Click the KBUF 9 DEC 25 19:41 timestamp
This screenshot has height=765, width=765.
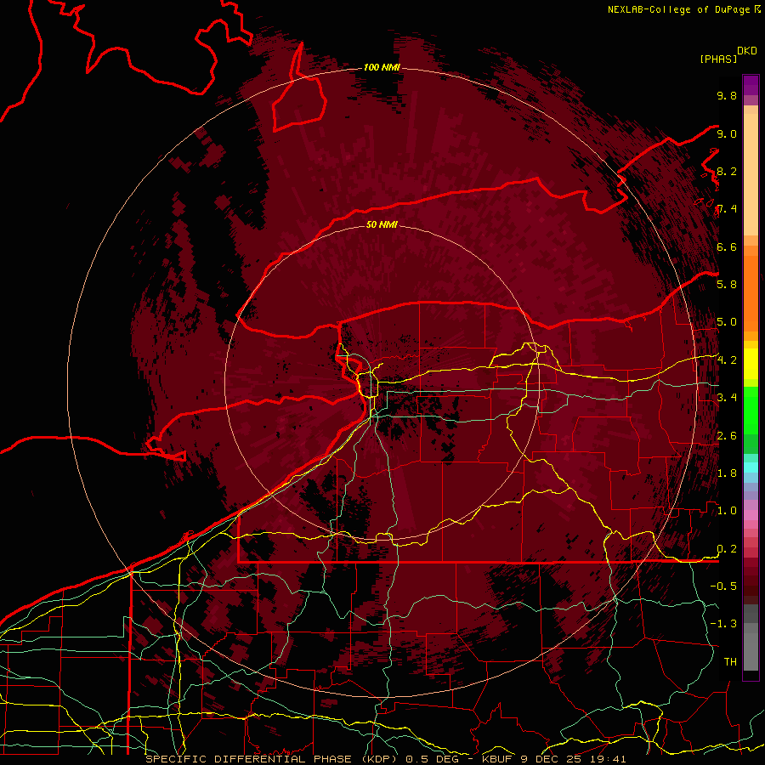(553, 759)
